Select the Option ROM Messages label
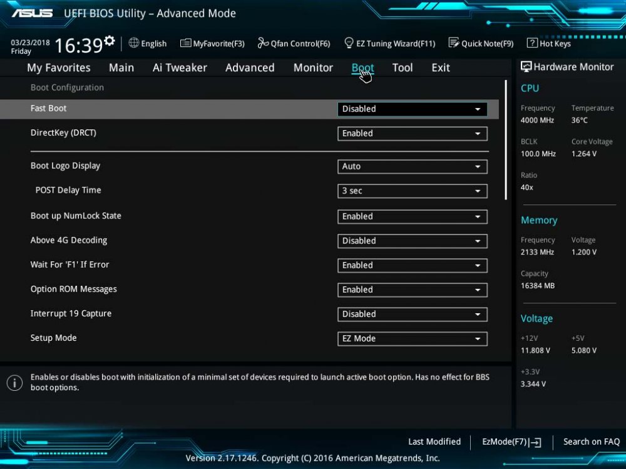 (x=74, y=289)
